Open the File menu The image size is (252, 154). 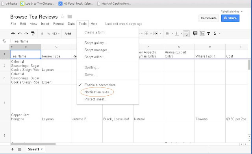13,24
